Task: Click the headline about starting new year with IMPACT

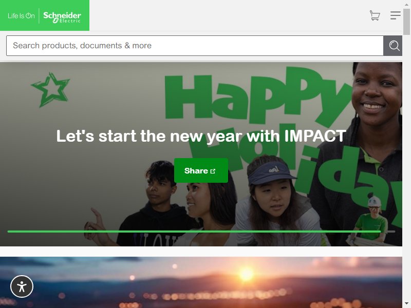Action: (x=201, y=136)
